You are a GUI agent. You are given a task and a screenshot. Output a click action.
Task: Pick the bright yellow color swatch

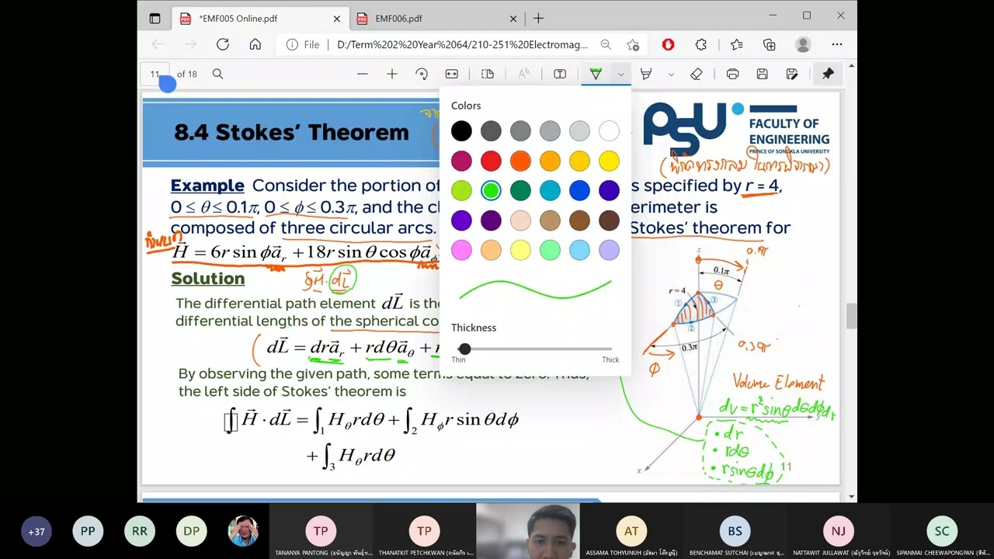pos(609,161)
